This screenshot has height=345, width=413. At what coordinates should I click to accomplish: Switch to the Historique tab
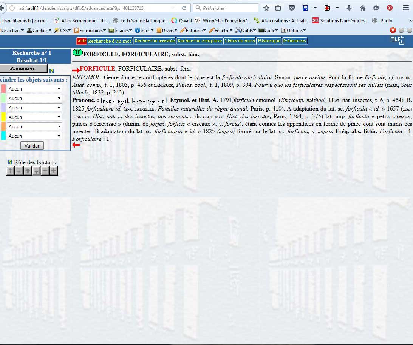point(269,41)
